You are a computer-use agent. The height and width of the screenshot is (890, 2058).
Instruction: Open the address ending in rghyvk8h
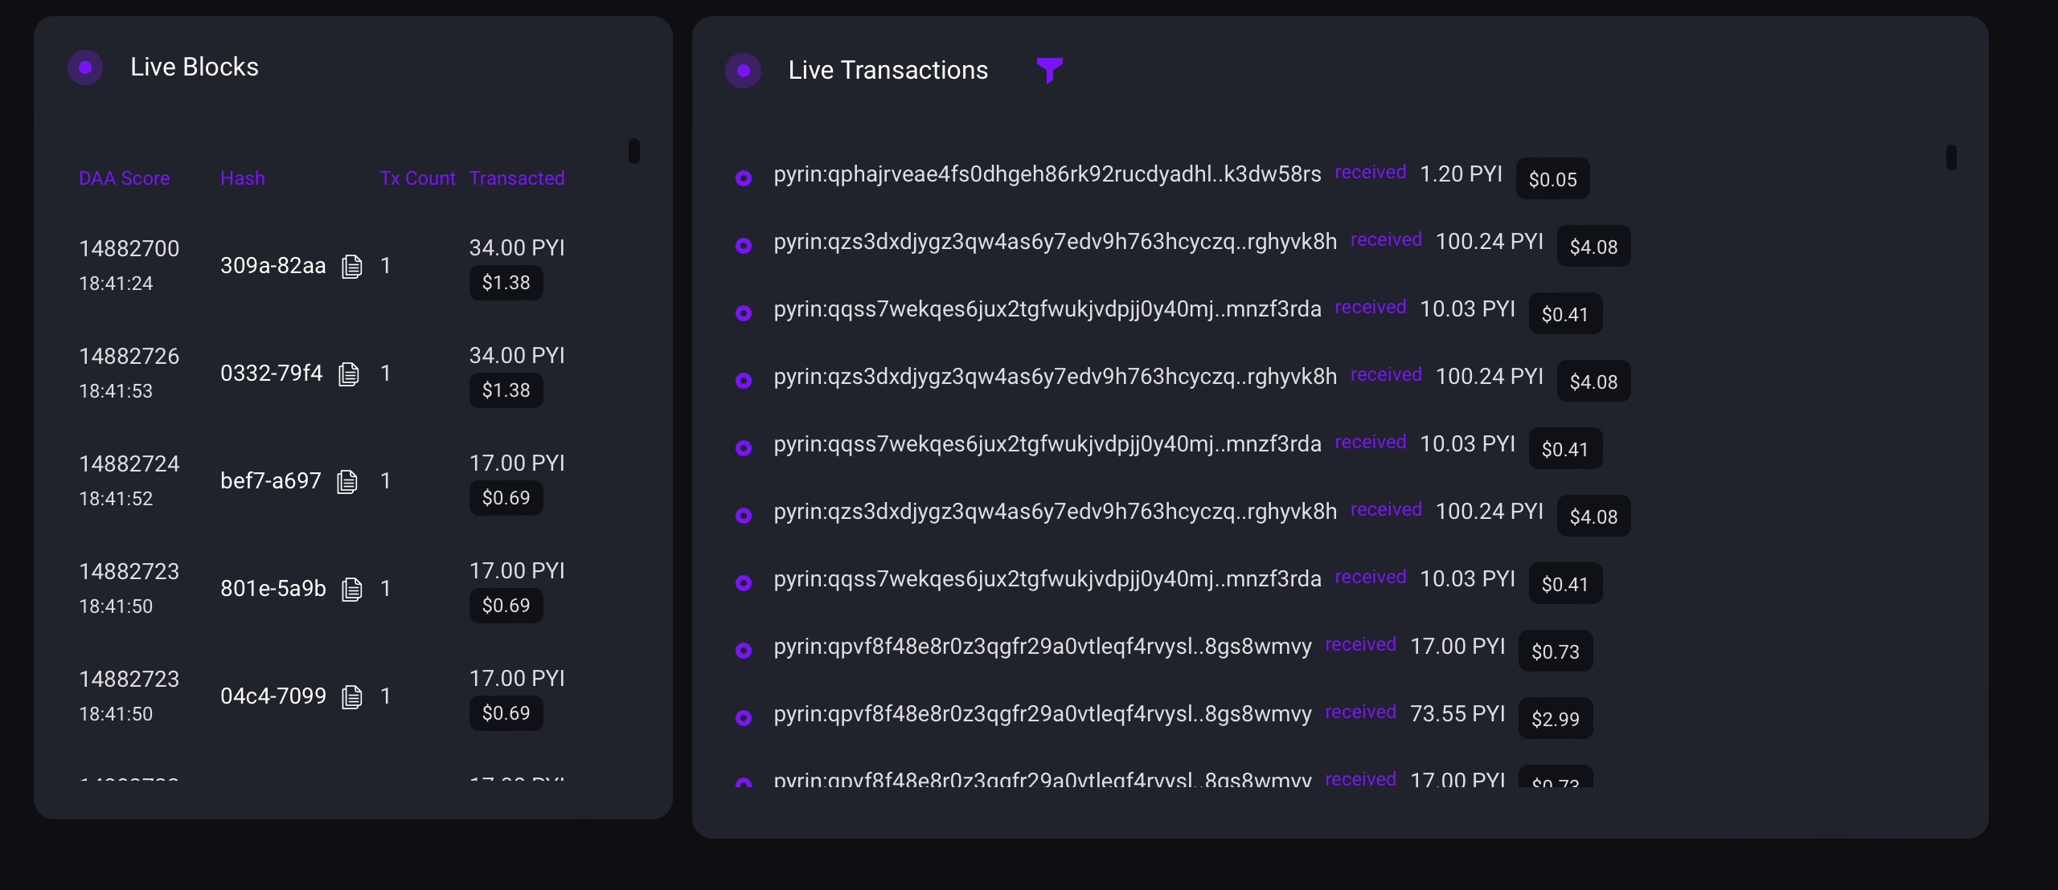(1055, 240)
